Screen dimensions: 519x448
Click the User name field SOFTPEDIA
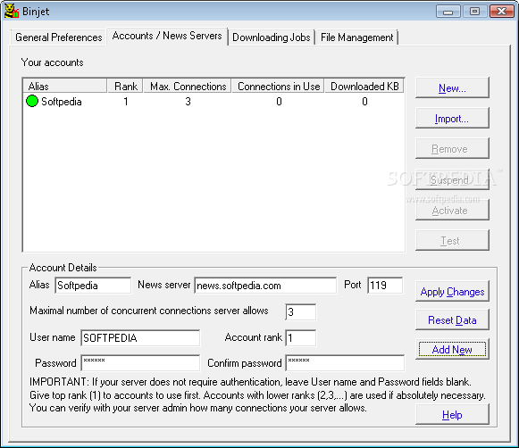[x=140, y=337]
